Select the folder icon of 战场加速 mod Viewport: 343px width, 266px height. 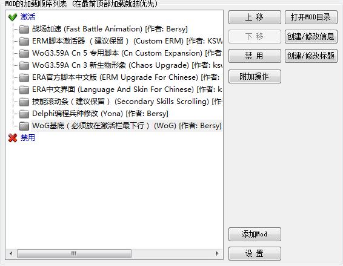tap(24, 29)
